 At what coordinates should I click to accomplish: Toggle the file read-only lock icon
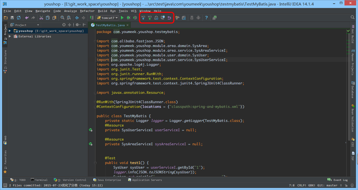[346, 185]
